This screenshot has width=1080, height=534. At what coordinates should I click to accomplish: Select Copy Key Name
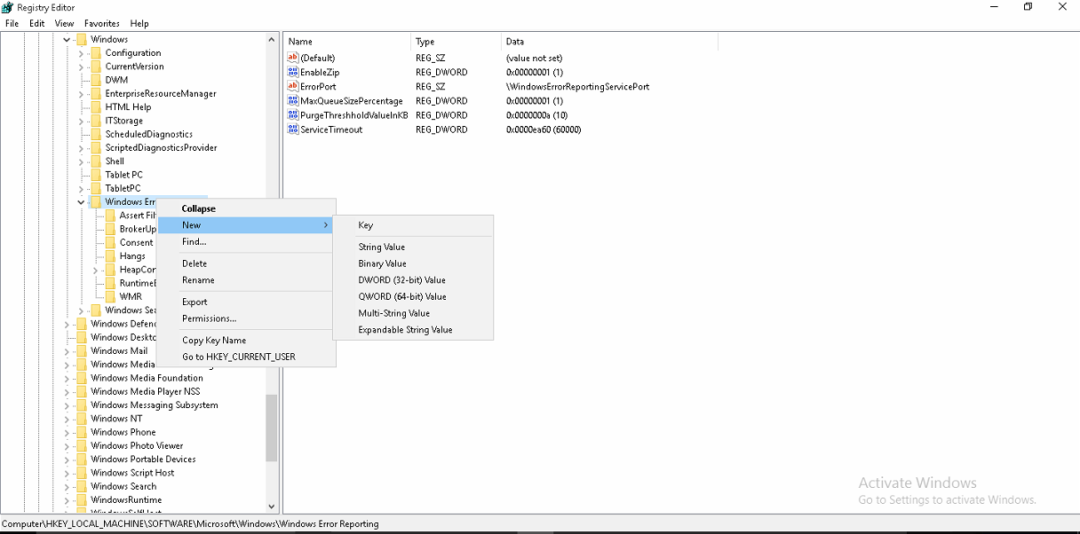pyautogui.click(x=246, y=340)
